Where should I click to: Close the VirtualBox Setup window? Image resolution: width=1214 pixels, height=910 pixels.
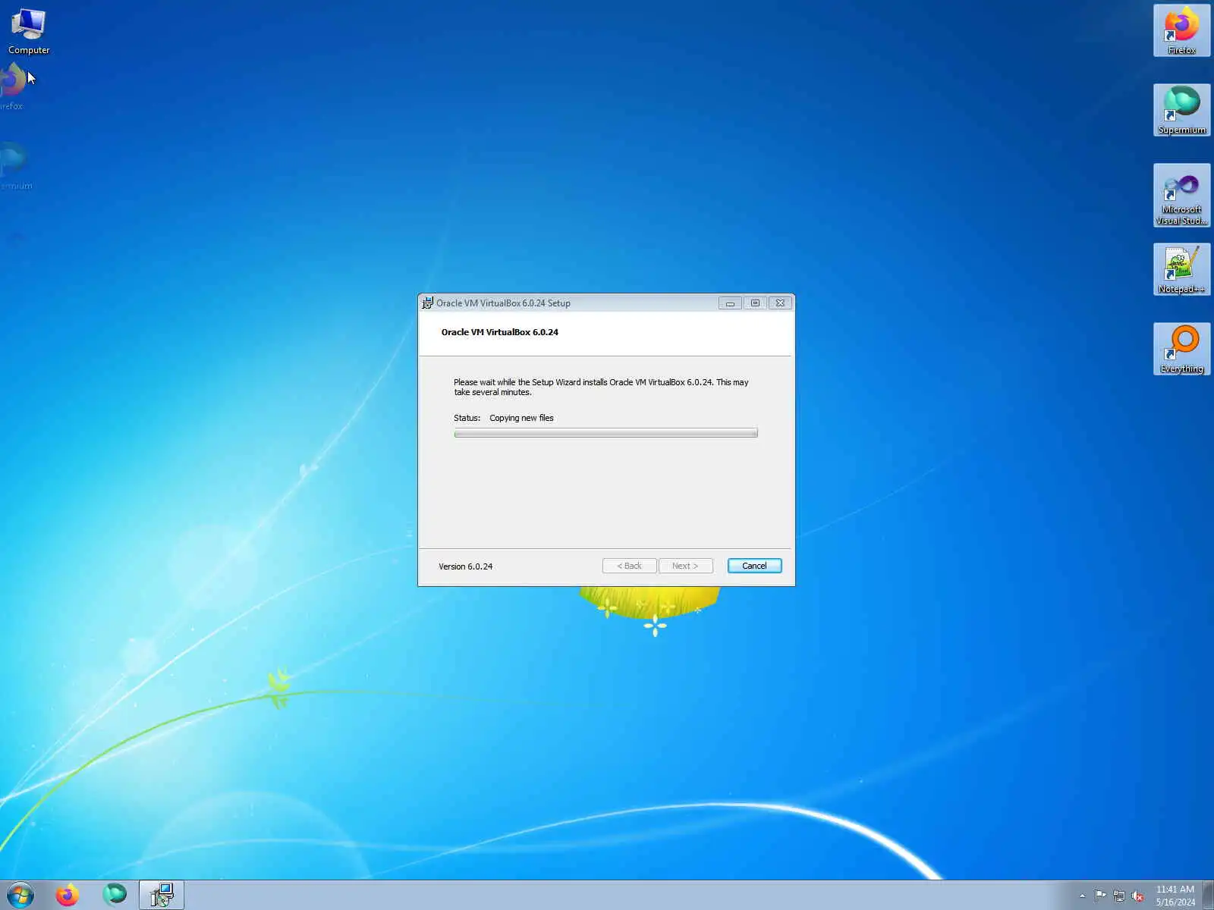pyautogui.click(x=780, y=303)
